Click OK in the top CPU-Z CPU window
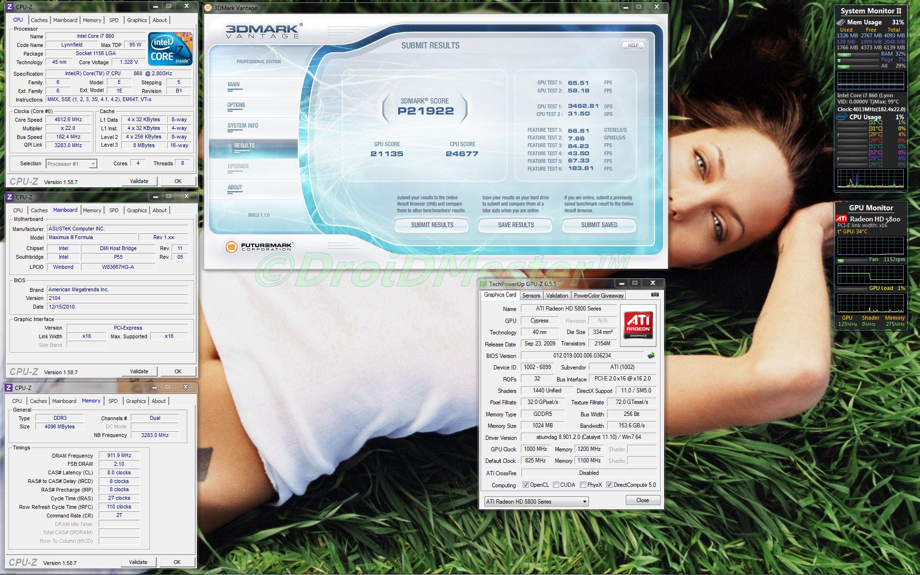 (178, 181)
